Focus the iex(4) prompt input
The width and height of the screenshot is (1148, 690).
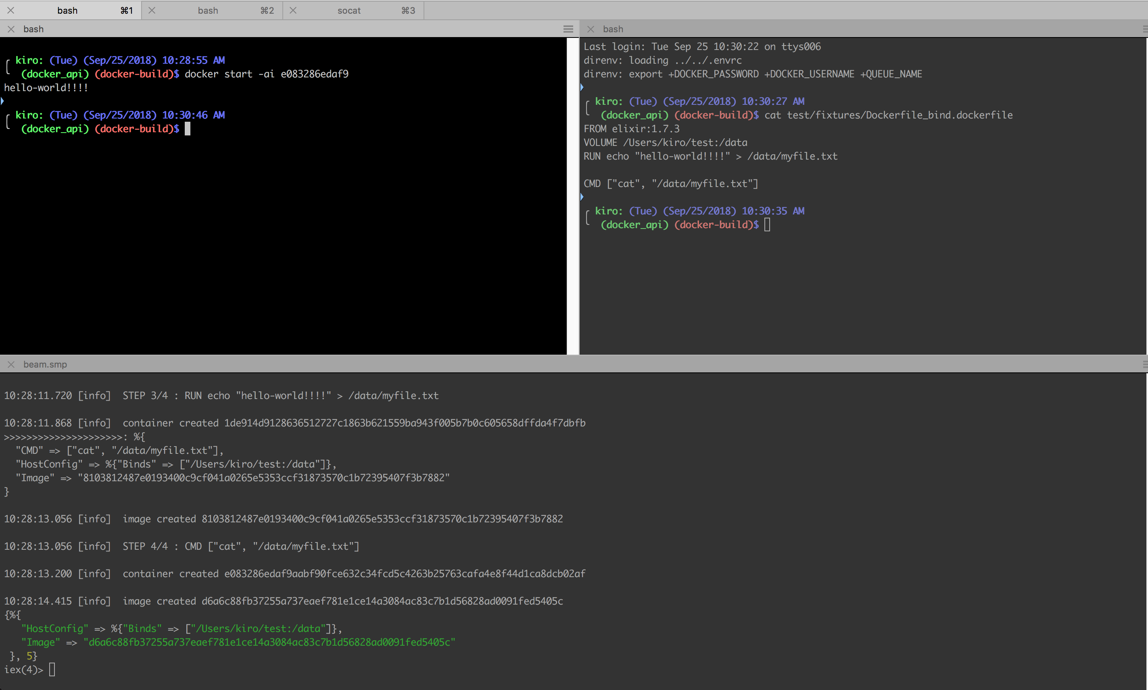click(52, 669)
